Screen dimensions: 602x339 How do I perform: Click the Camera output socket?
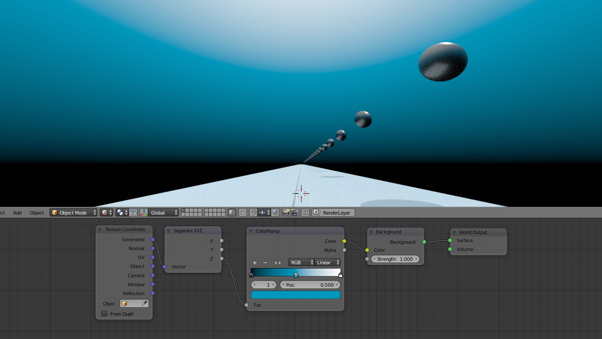click(x=152, y=275)
